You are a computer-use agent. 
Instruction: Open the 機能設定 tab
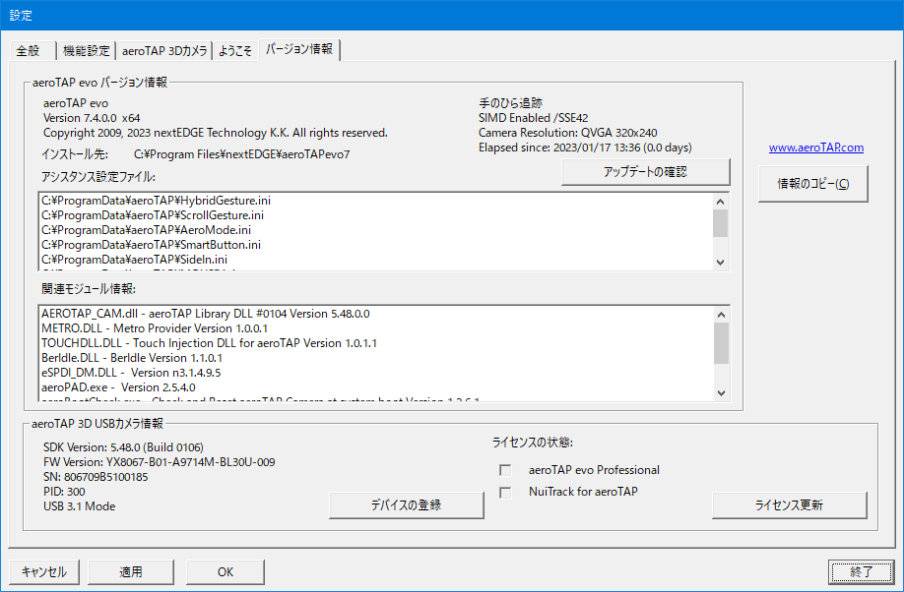click(x=86, y=51)
